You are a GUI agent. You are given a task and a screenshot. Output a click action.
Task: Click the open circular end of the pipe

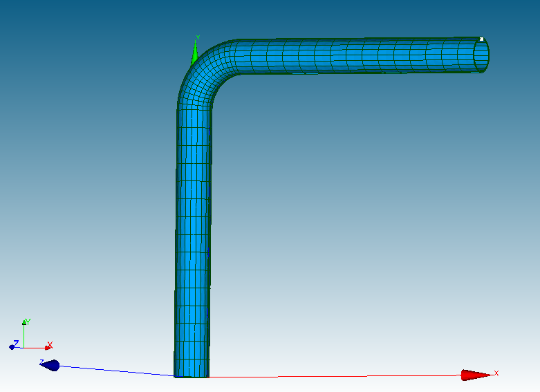(482, 55)
